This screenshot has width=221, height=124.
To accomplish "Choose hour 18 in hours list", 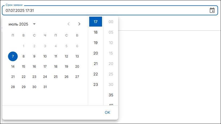I will point(96,32).
